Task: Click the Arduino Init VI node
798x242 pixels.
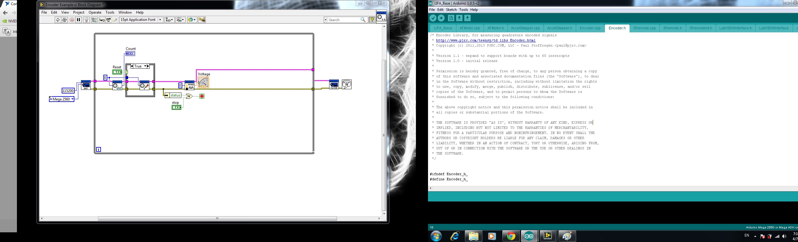Action: (86, 85)
